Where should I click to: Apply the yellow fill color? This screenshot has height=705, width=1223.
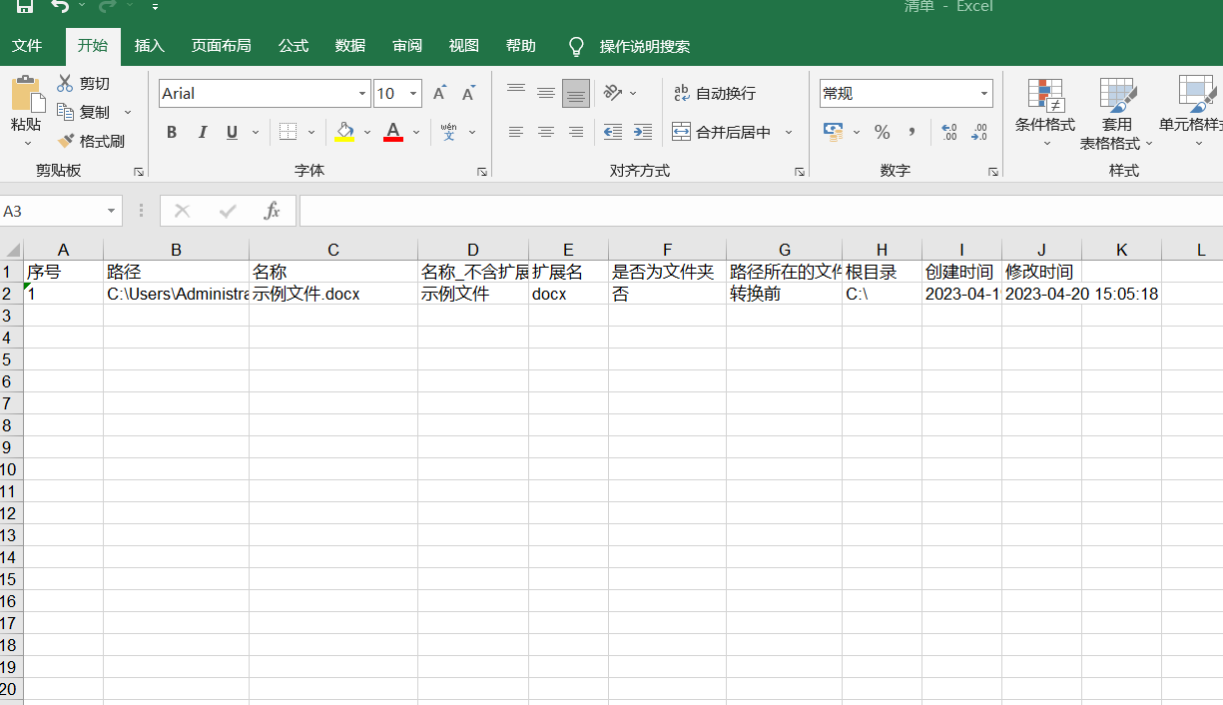click(345, 132)
